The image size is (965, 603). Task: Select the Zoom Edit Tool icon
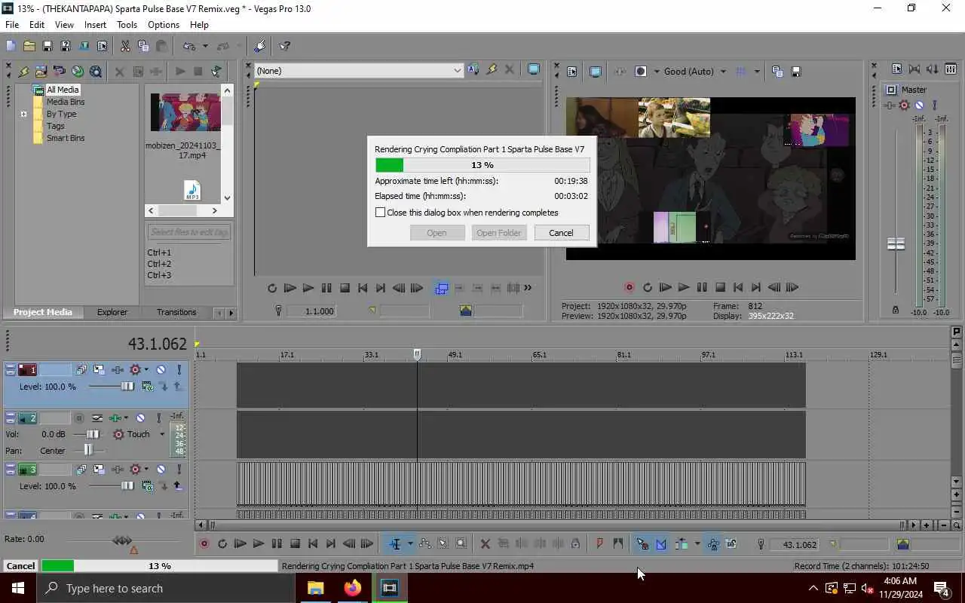point(461,543)
